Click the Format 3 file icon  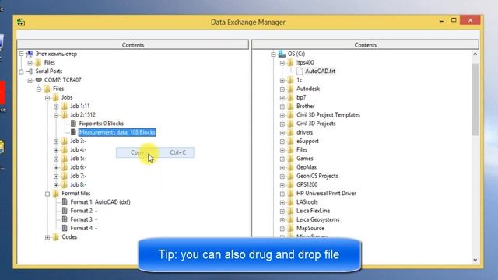coord(65,219)
